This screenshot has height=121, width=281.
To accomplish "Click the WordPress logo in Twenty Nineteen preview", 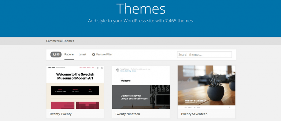I will click(x=117, y=70).
